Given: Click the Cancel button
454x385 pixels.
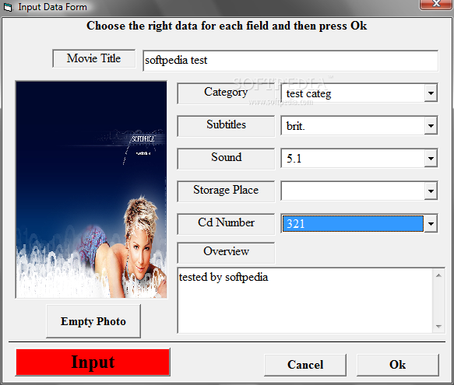Looking at the screenshot, I should pyautogui.click(x=305, y=365).
